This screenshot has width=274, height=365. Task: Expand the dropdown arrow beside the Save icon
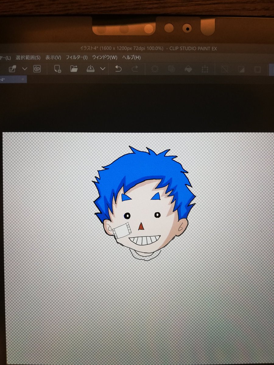[x=103, y=69]
